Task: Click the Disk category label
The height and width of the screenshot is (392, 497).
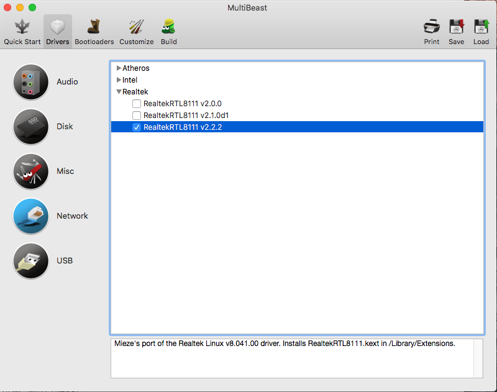Action: [x=65, y=127]
